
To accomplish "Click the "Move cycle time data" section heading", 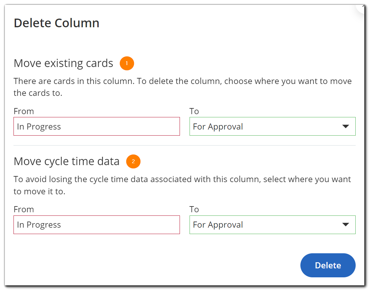I will click(x=67, y=161).
